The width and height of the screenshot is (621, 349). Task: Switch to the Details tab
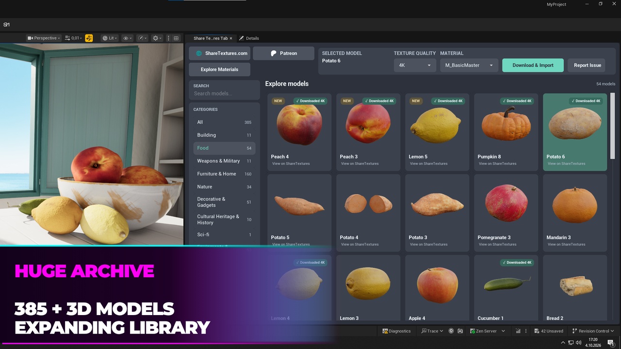coord(249,38)
